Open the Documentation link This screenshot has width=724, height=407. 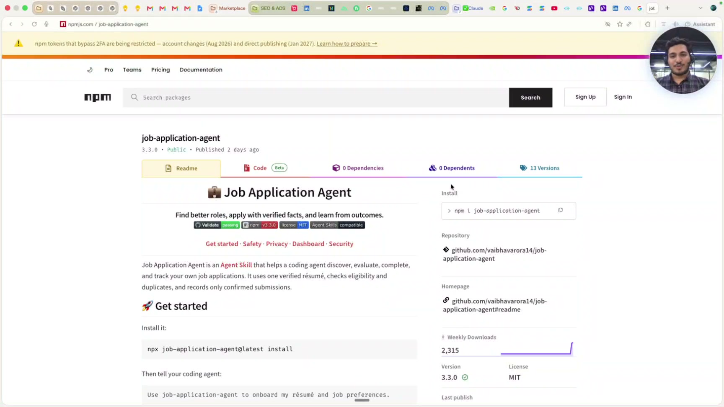201,70
